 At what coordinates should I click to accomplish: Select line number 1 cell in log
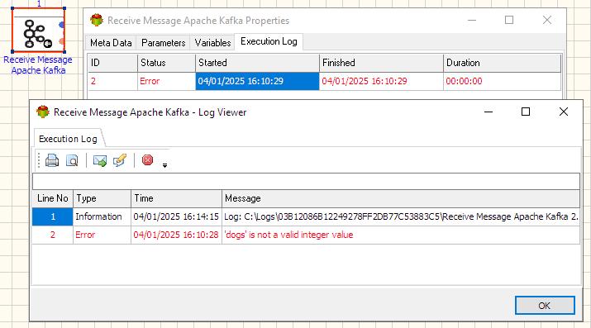pyautogui.click(x=52, y=216)
